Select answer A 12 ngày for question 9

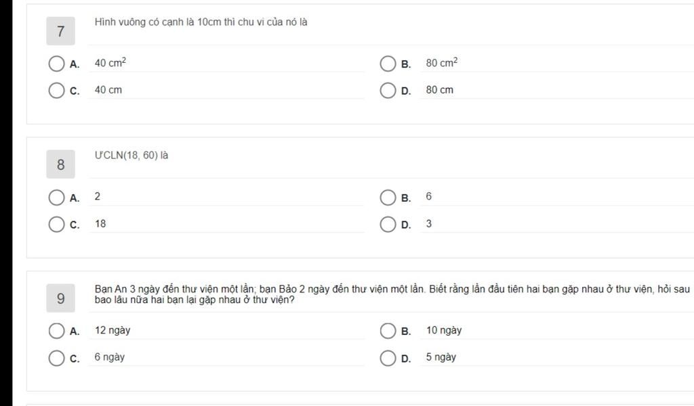pyautogui.click(x=56, y=331)
